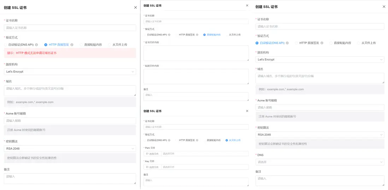Open 颁发机构 Let's Encrypt dropdown in right dialog
This screenshot has height=190, width=388.
tap(320, 59)
